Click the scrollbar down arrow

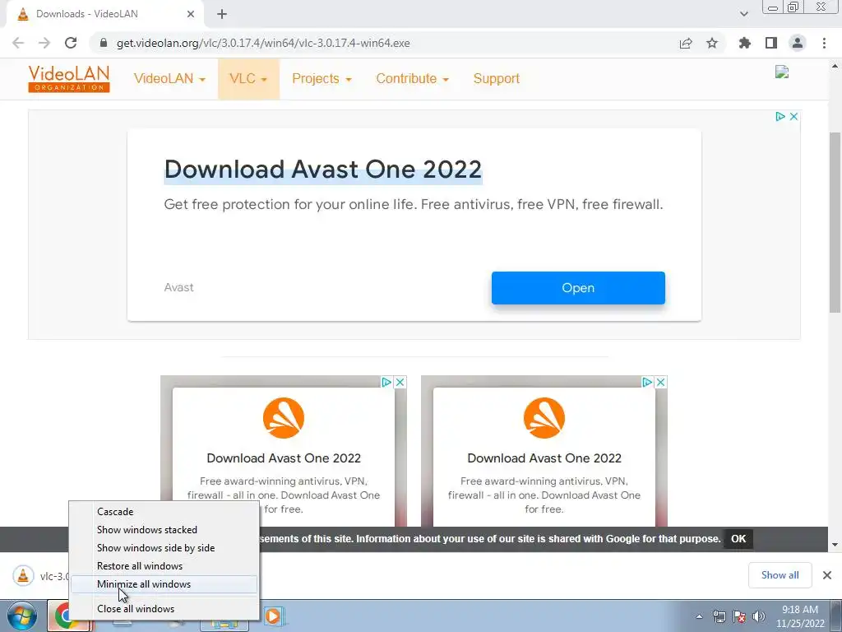coord(835,545)
